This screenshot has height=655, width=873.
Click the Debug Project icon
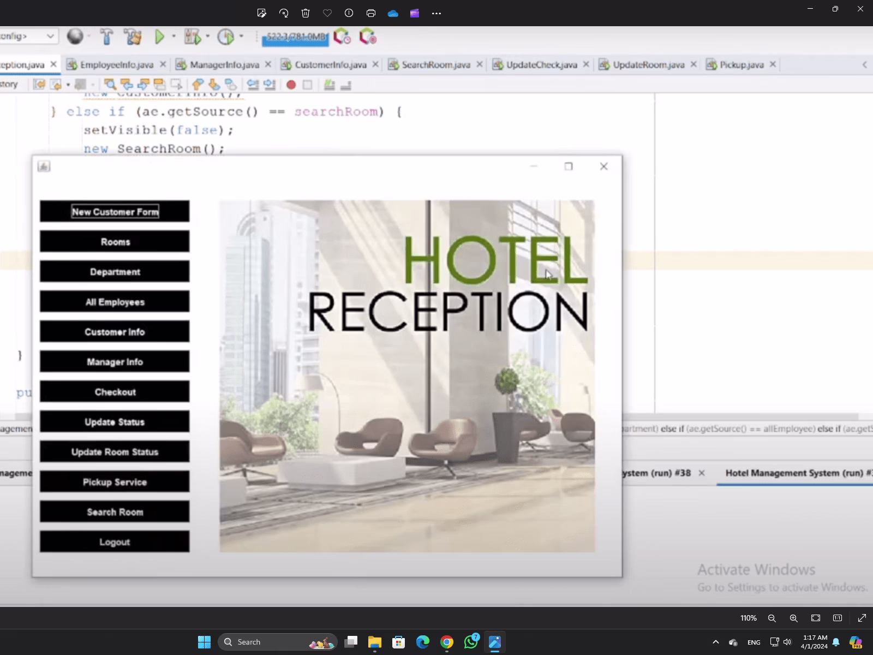192,37
